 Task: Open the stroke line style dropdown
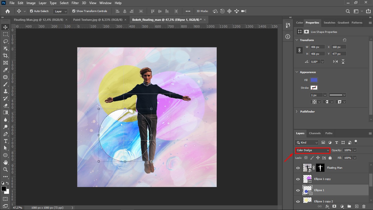[x=337, y=95]
